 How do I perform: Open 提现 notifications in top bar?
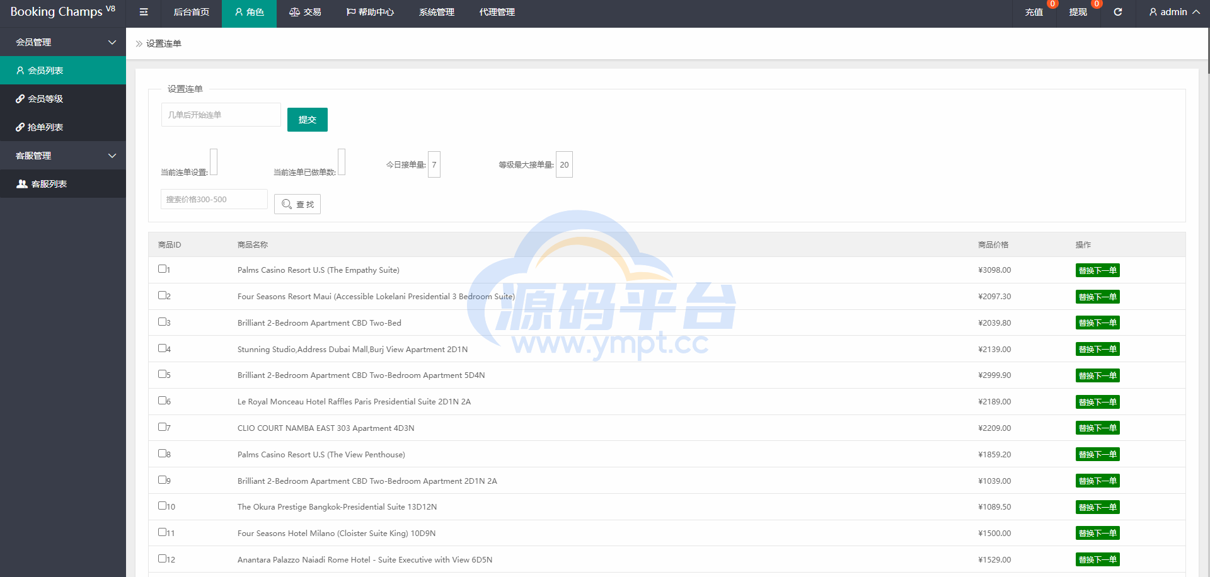coord(1078,12)
